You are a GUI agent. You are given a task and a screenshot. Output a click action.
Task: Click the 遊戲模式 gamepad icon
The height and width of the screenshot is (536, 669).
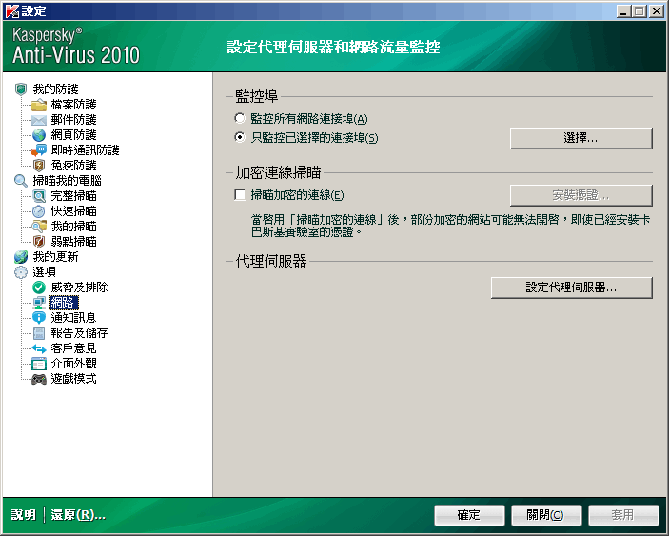tap(39, 379)
